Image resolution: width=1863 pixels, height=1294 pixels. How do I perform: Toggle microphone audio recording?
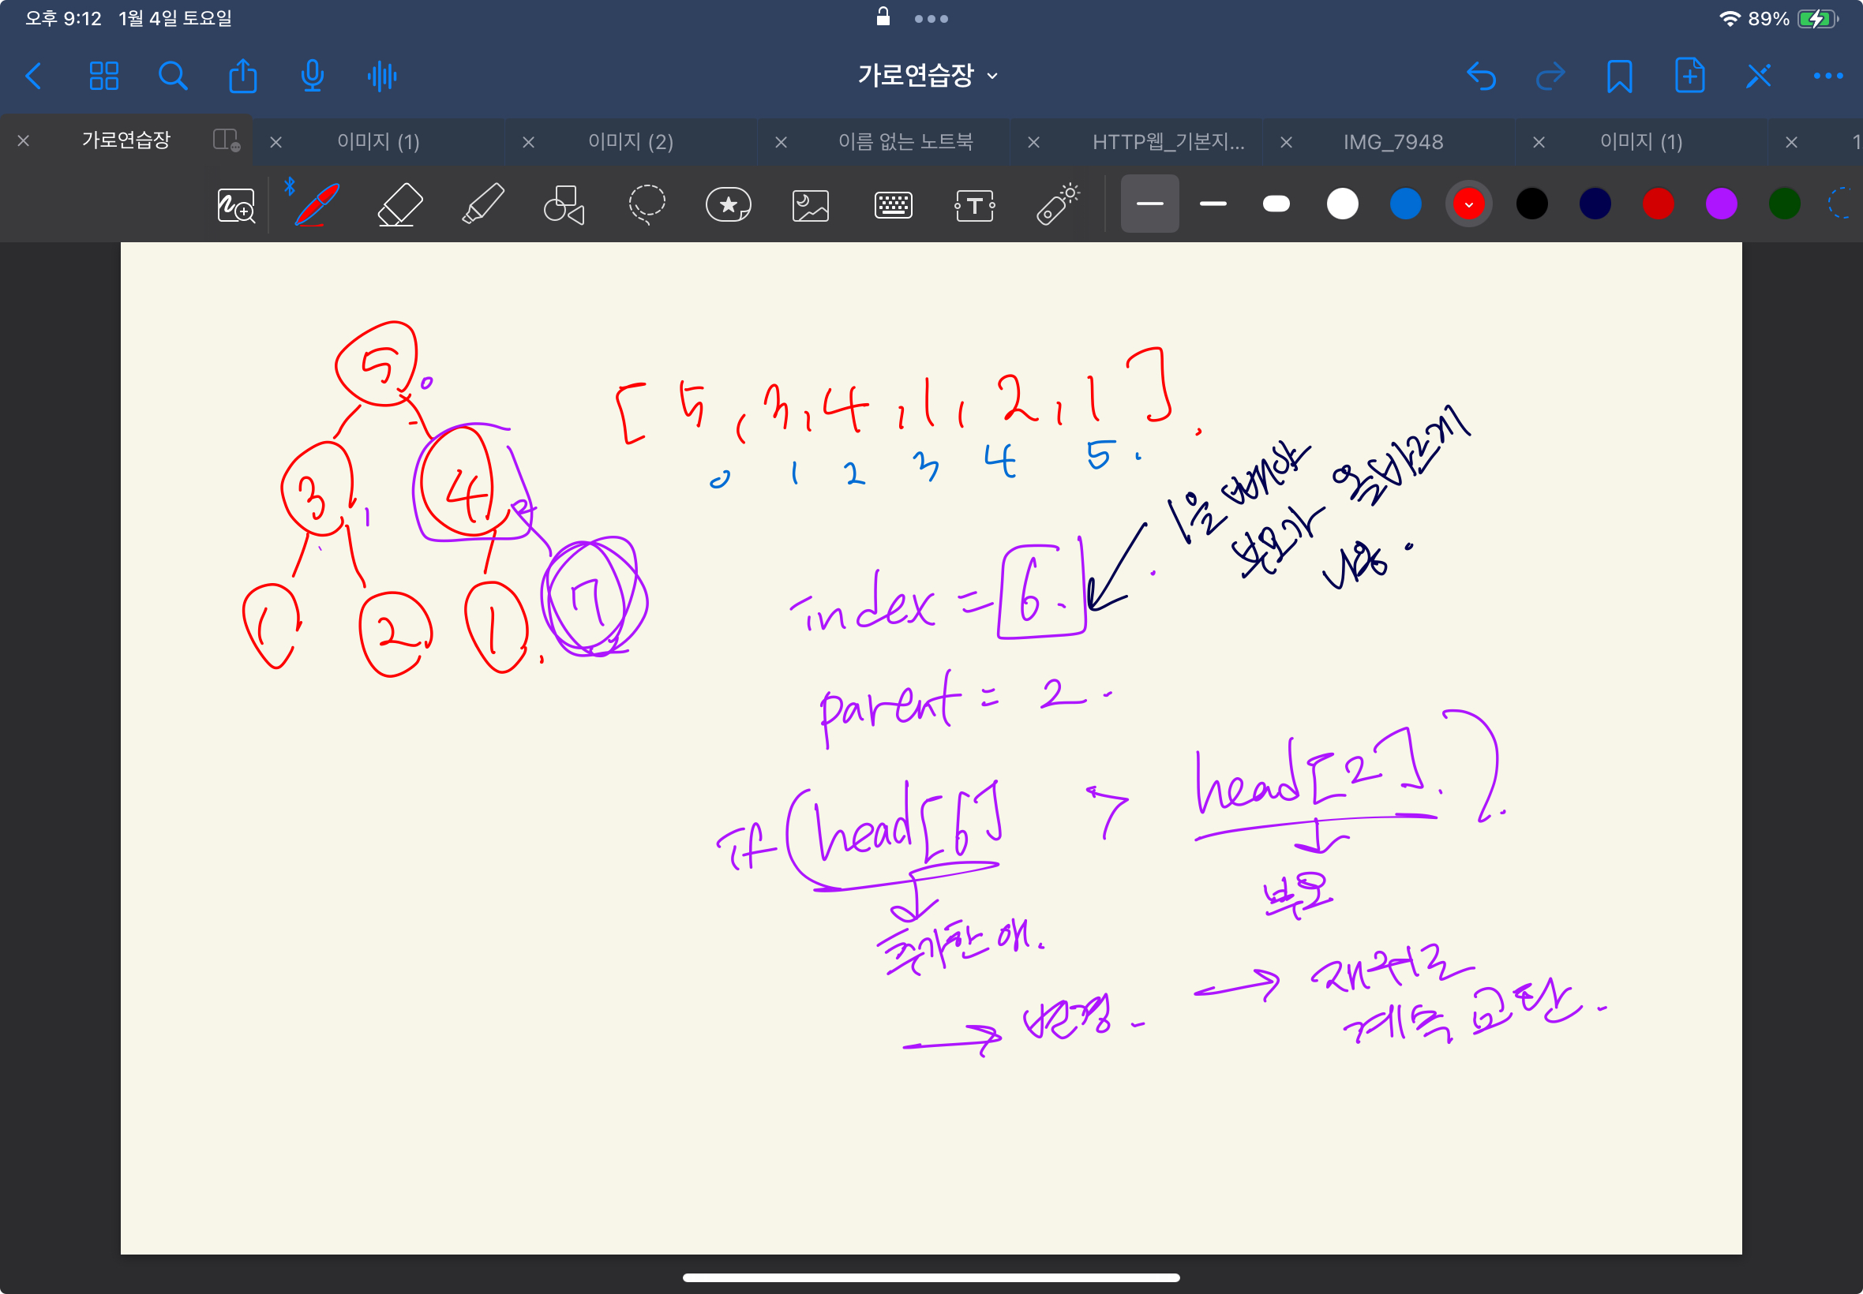pyautogui.click(x=313, y=77)
